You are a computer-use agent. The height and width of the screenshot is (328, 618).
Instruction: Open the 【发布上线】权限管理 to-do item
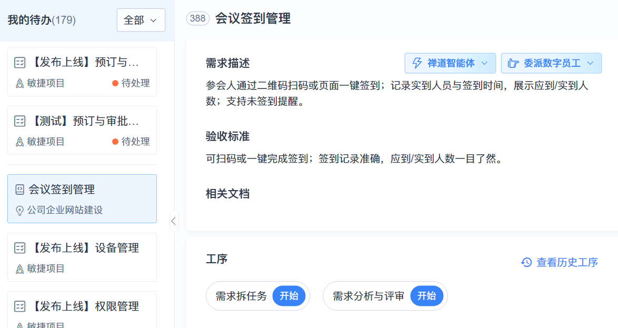point(82,310)
